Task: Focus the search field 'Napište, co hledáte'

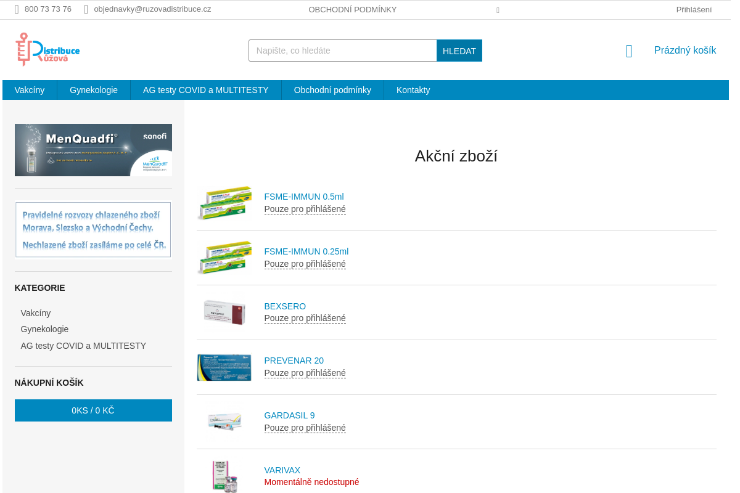Action: [x=342, y=51]
